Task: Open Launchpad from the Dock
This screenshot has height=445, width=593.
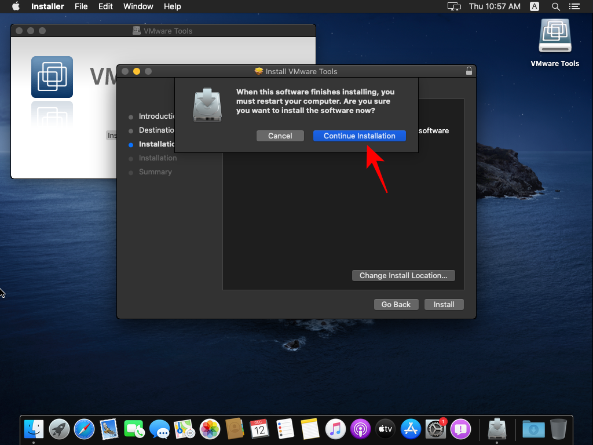Action: pyautogui.click(x=58, y=429)
